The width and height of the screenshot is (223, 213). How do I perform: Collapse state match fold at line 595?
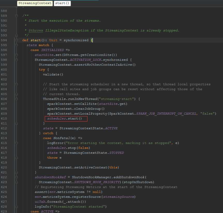click(17, 45)
